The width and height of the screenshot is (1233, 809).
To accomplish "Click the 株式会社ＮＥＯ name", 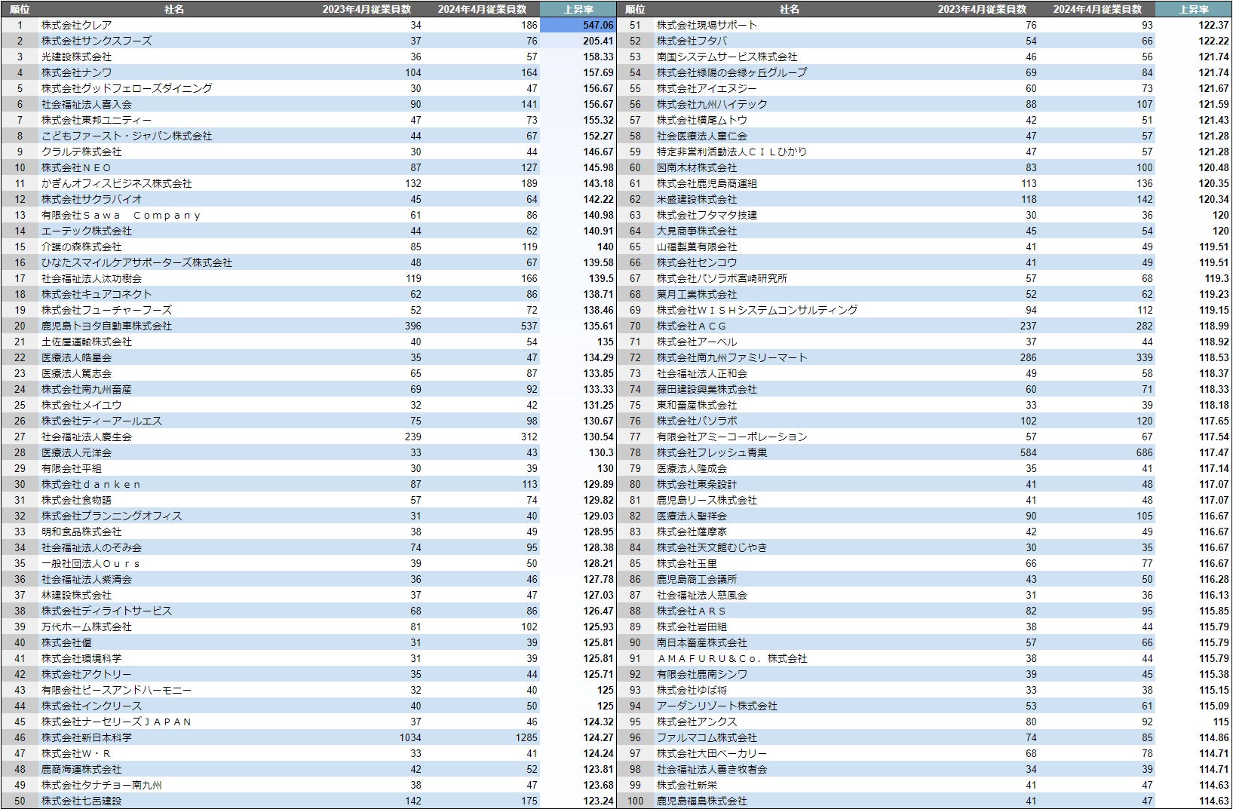I will pyautogui.click(x=76, y=167).
